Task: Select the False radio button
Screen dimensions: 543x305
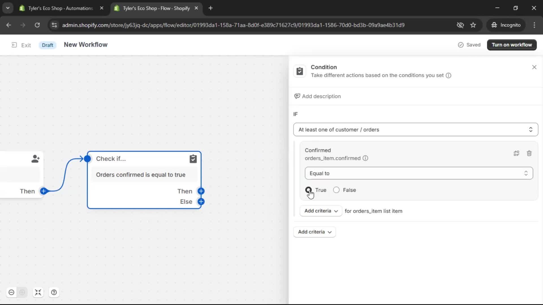Action: (336, 190)
